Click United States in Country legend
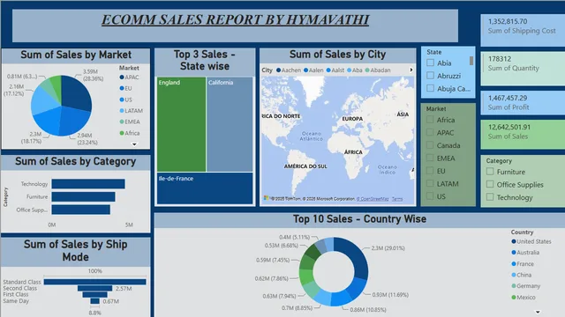 point(531,241)
